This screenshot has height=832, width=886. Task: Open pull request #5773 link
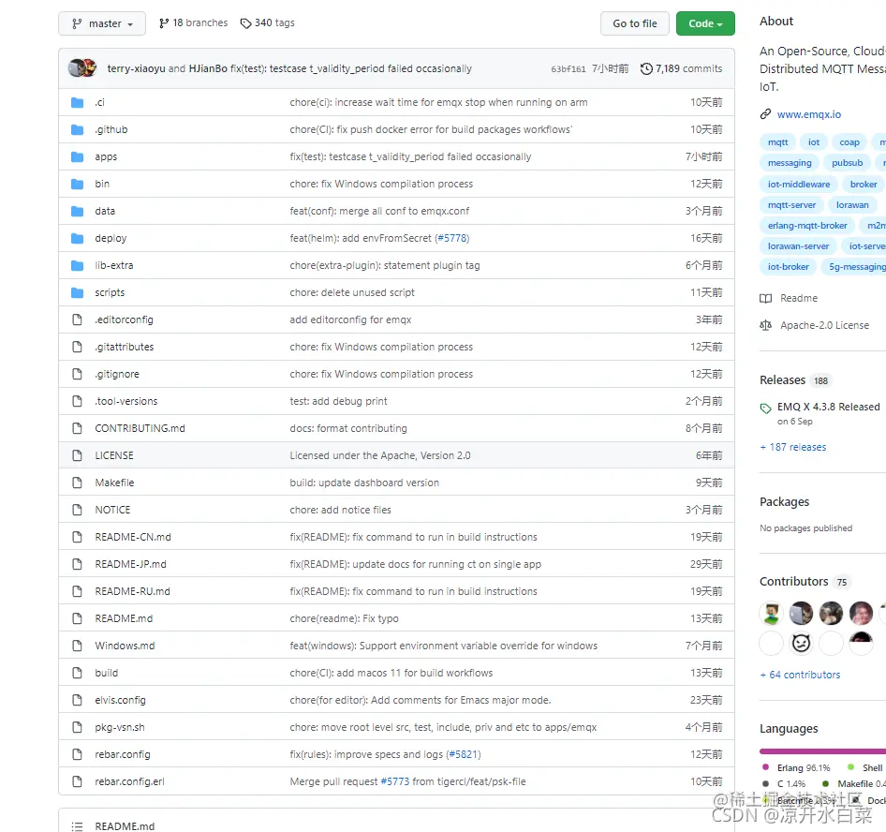coord(394,781)
